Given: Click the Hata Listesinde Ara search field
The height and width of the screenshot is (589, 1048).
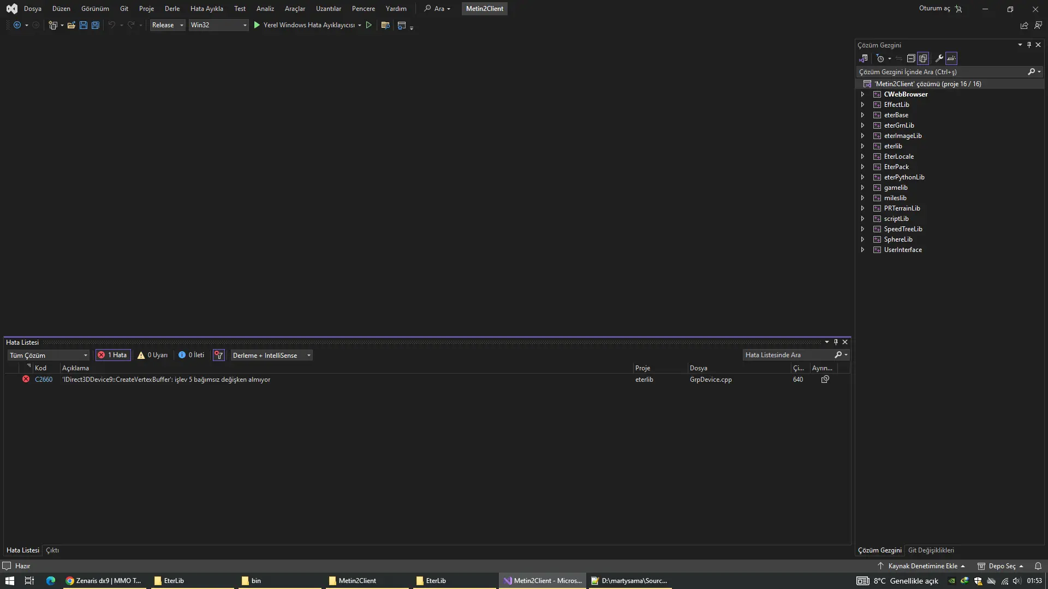Looking at the screenshot, I should [x=786, y=355].
